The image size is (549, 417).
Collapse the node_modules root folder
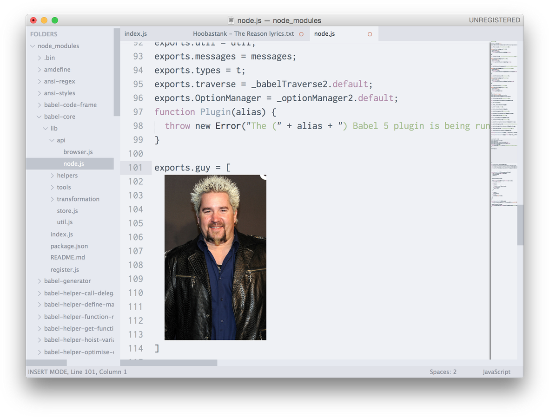tap(33, 46)
